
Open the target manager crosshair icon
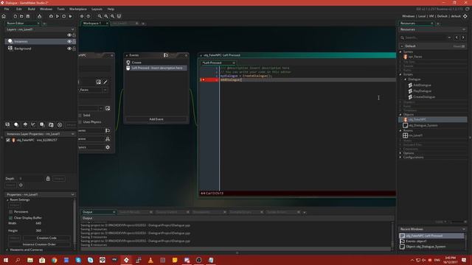pyautogui.click(x=465, y=16)
